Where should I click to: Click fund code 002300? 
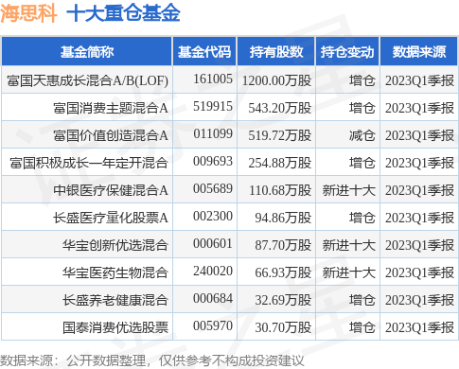[x=213, y=217]
